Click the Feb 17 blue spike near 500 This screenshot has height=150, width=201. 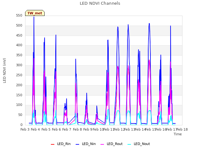(171, 26)
